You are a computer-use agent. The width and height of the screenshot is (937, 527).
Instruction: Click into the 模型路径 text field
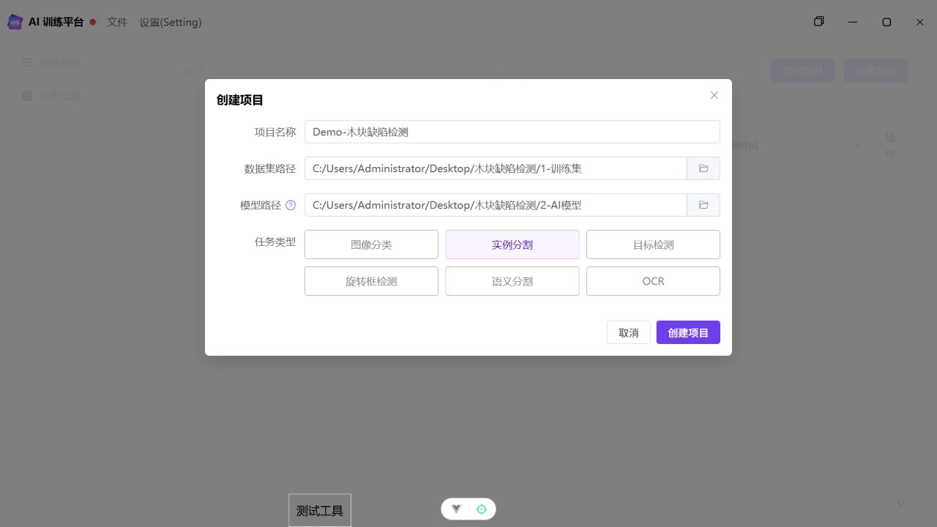[496, 205]
